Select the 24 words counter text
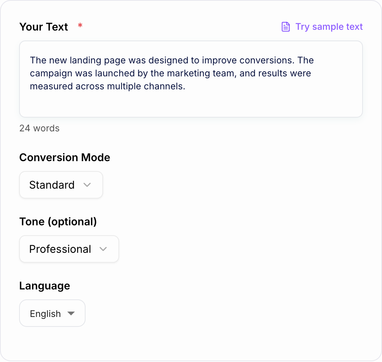Screen dimensions: 382x362 [39, 128]
